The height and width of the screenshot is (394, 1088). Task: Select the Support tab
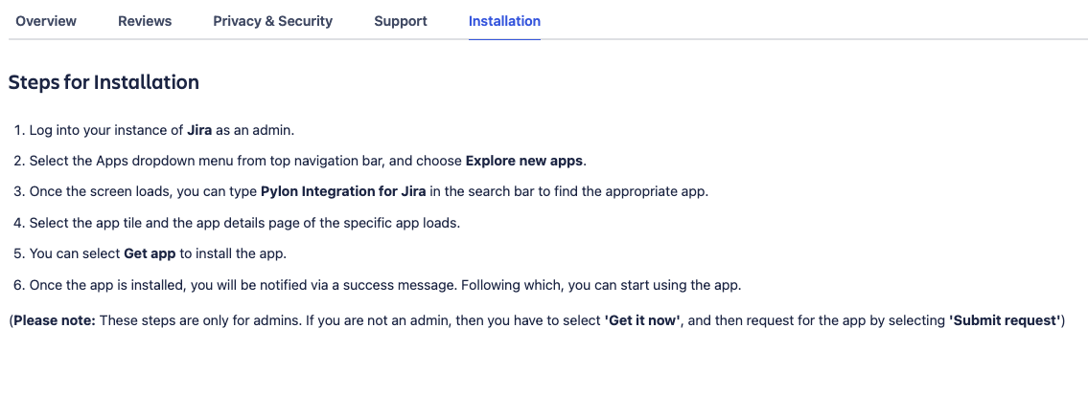coord(401,21)
